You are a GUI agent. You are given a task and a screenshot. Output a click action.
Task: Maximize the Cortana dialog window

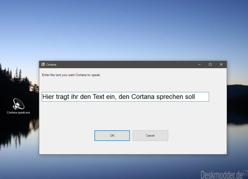click(210, 64)
